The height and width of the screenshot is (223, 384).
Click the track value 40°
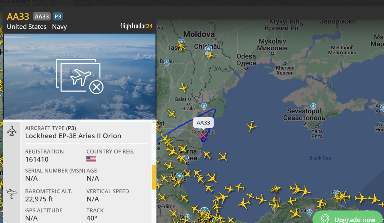click(x=92, y=218)
